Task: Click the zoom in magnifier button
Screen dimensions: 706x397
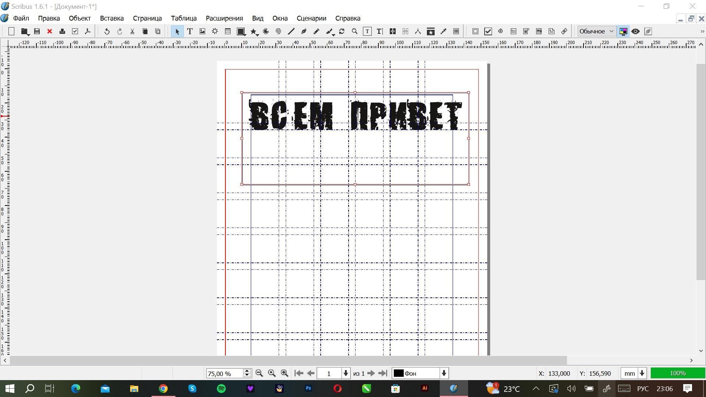Action: pos(285,373)
